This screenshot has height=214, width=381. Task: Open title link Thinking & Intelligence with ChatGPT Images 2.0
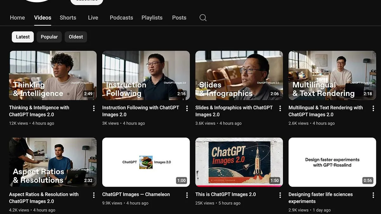(x=39, y=111)
